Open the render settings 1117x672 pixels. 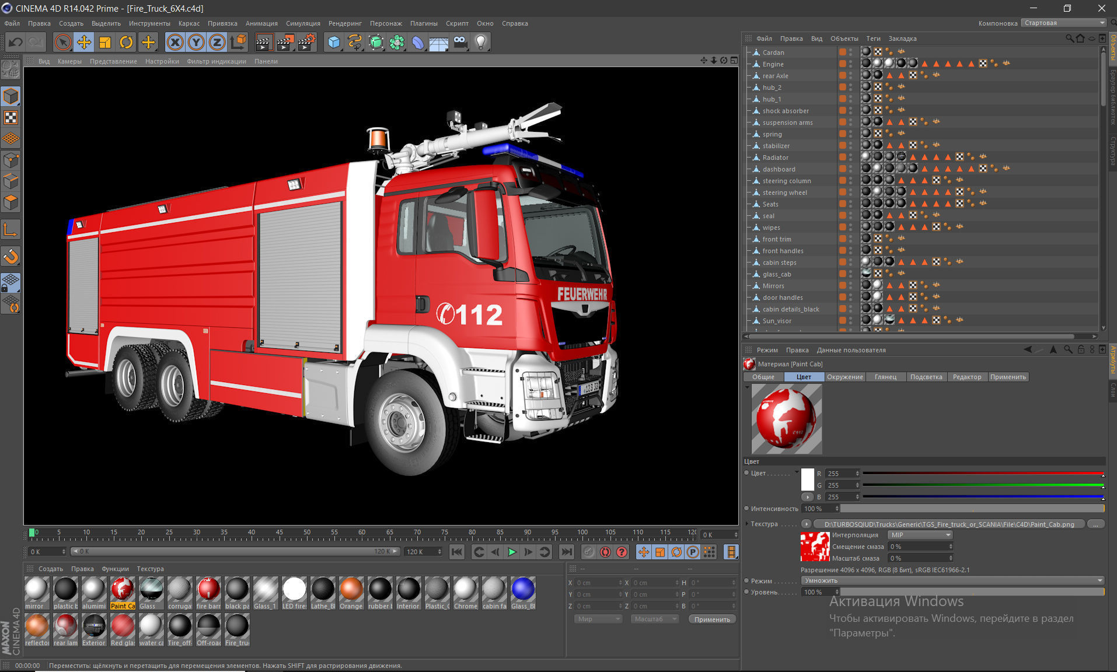(307, 42)
